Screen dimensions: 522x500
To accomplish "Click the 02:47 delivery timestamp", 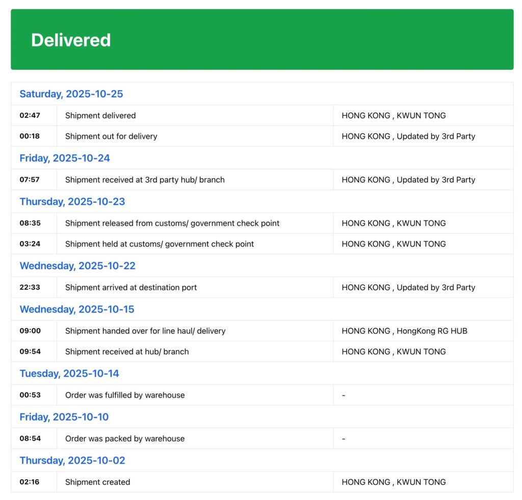I will (x=30, y=116).
